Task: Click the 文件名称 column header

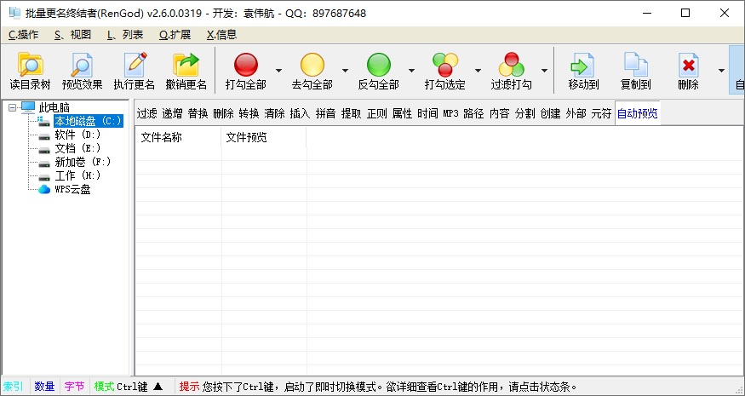Action: coord(178,137)
